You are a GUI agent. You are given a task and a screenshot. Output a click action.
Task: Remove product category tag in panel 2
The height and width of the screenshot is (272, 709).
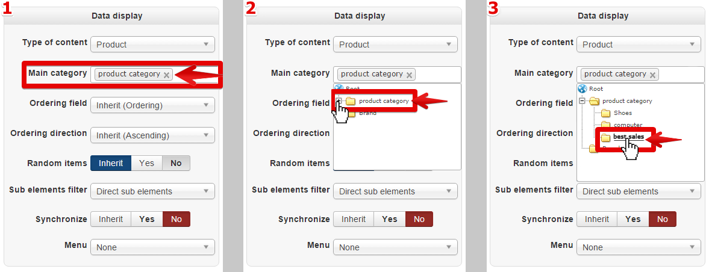409,75
